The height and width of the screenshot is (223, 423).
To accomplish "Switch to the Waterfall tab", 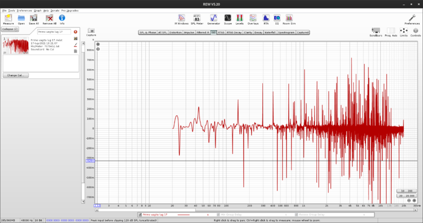I will click(270, 32).
